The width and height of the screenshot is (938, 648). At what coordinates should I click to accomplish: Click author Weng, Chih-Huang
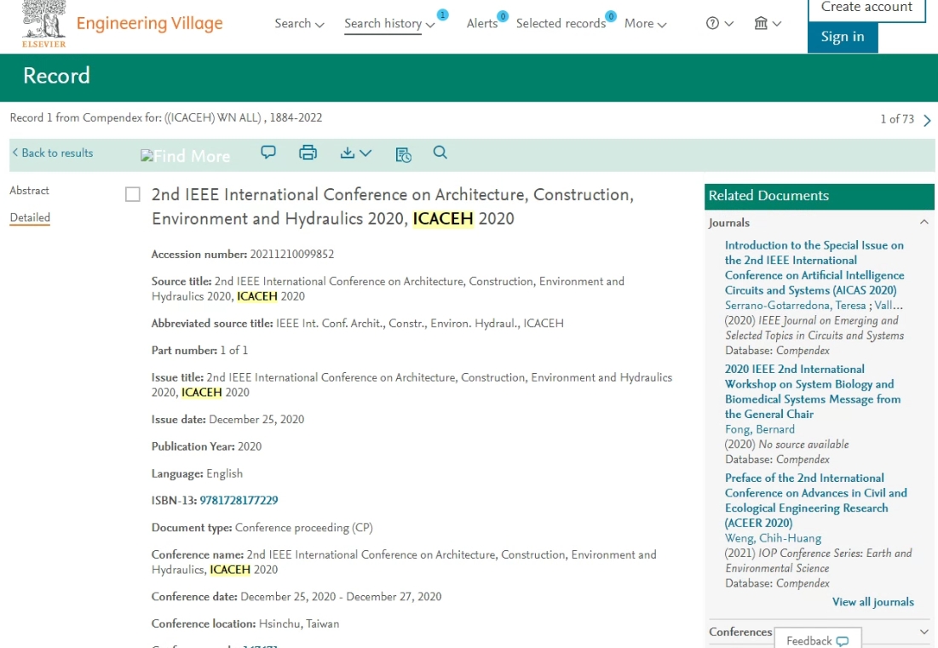(773, 538)
